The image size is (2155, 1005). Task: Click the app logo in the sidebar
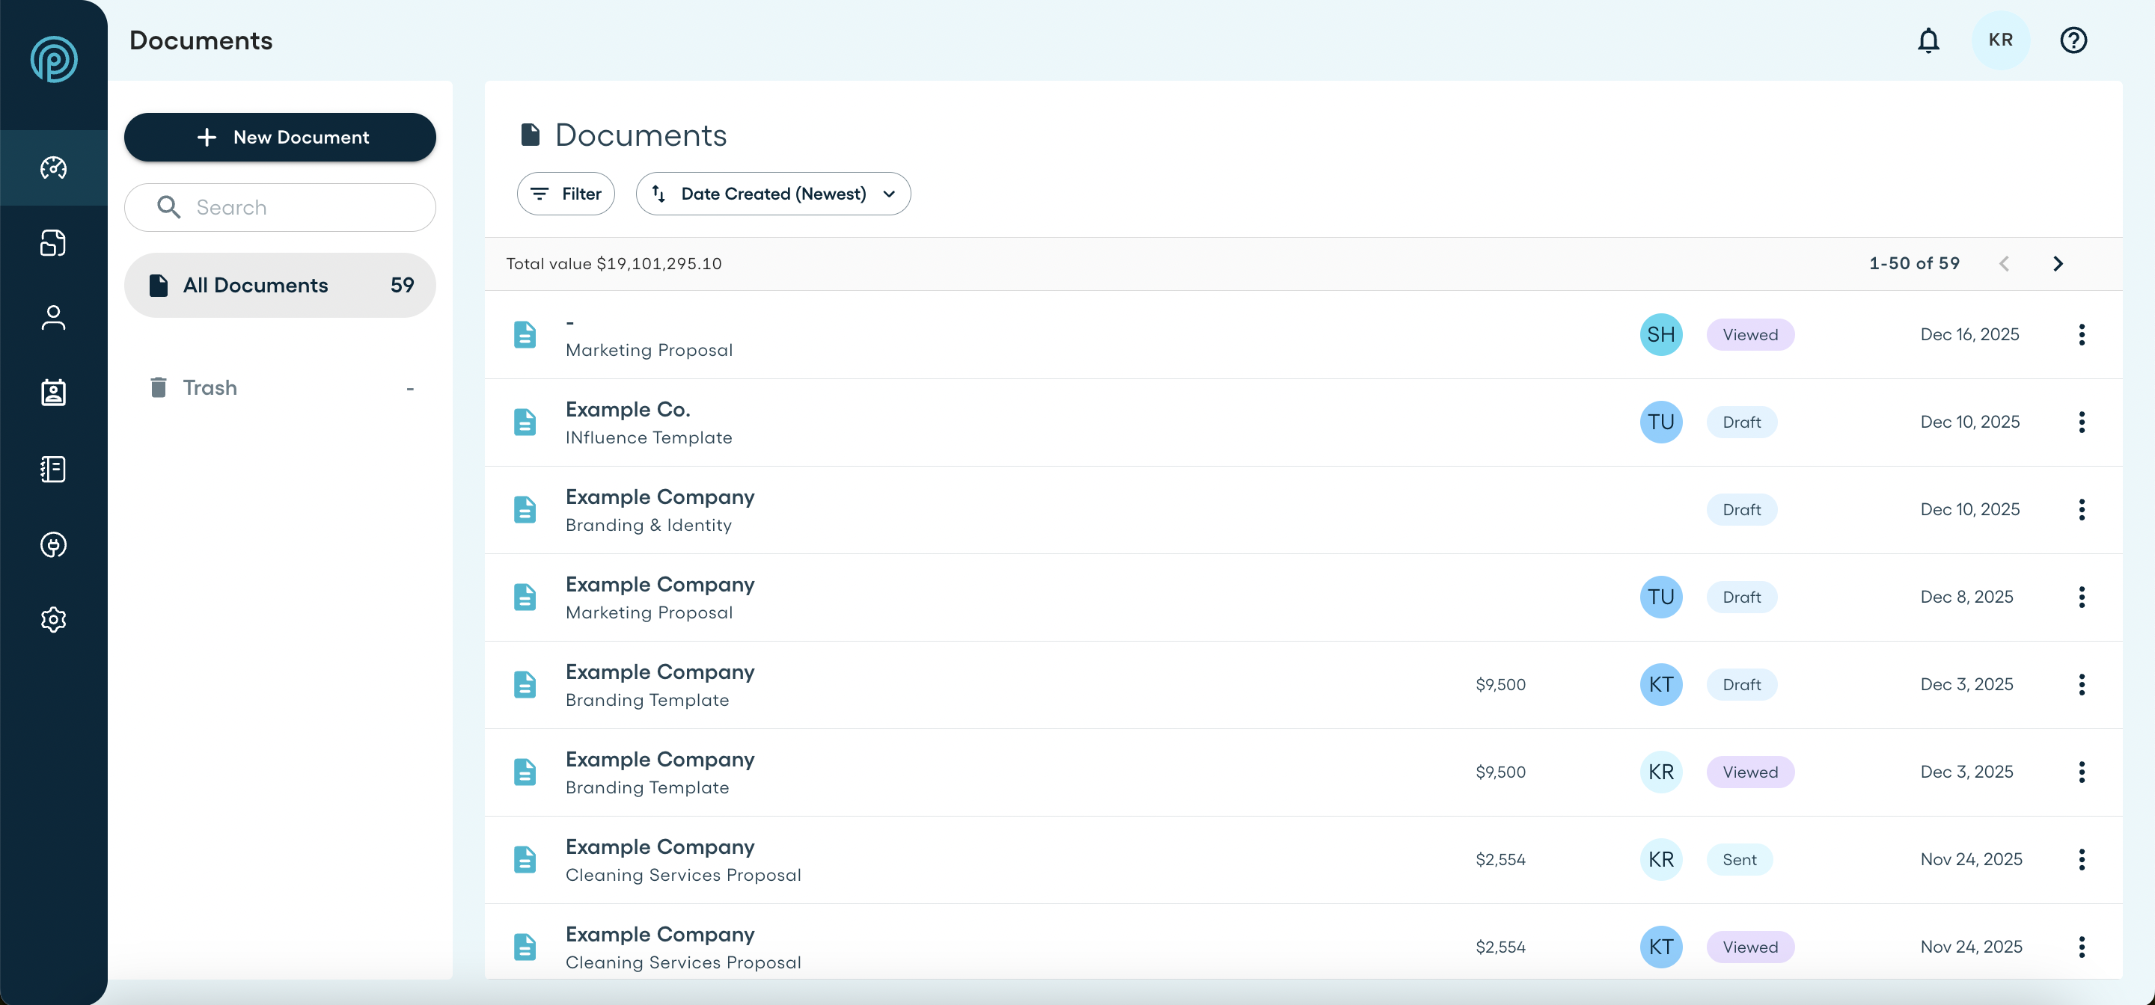tap(54, 59)
